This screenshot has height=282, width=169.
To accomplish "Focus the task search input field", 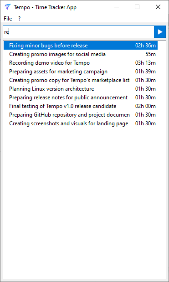I will tap(78, 32).
